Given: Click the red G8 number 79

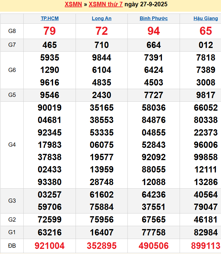Looking at the screenshot, I should (x=50, y=31).
